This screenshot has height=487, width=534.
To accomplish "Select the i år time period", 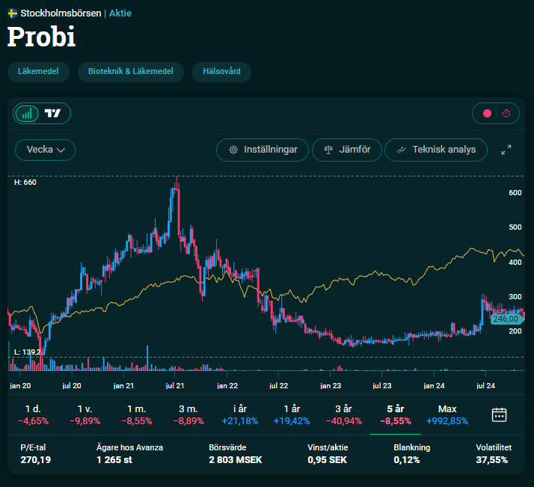I will [x=240, y=414].
